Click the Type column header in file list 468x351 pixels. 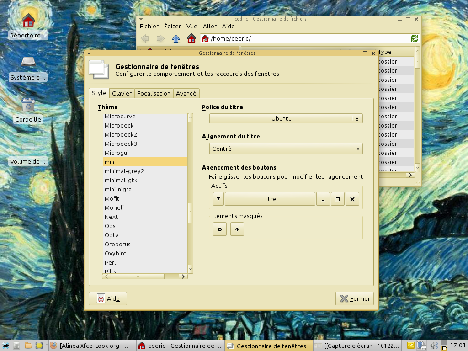tap(396, 52)
